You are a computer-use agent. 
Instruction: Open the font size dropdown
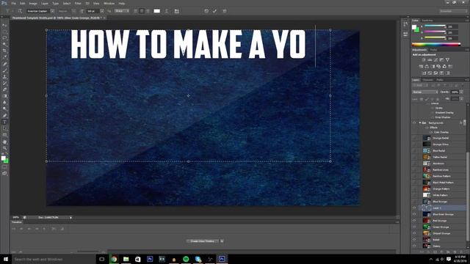pyautogui.click(x=102, y=11)
